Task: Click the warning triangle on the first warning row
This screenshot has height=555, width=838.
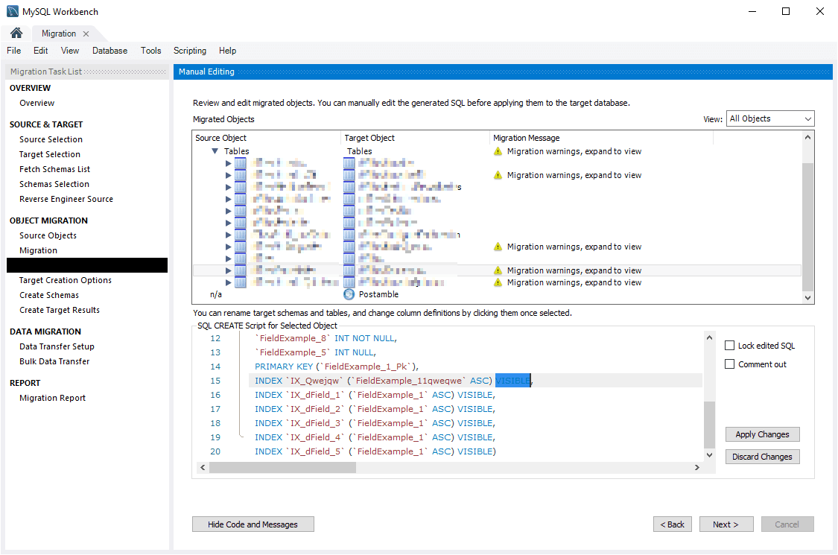Action: (498, 151)
